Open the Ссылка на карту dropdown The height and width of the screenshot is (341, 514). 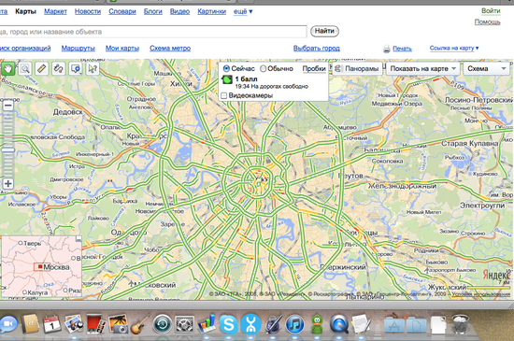[x=454, y=49]
